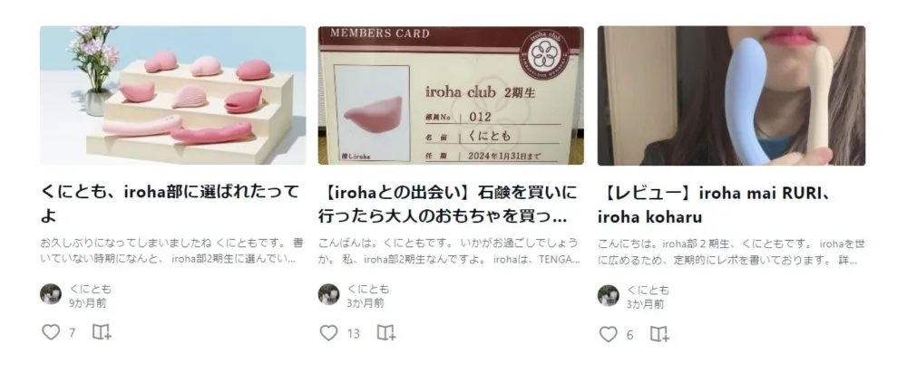
Task: Like the 'iroha部に選ばれたってよ' article heart
Action: click(x=51, y=332)
